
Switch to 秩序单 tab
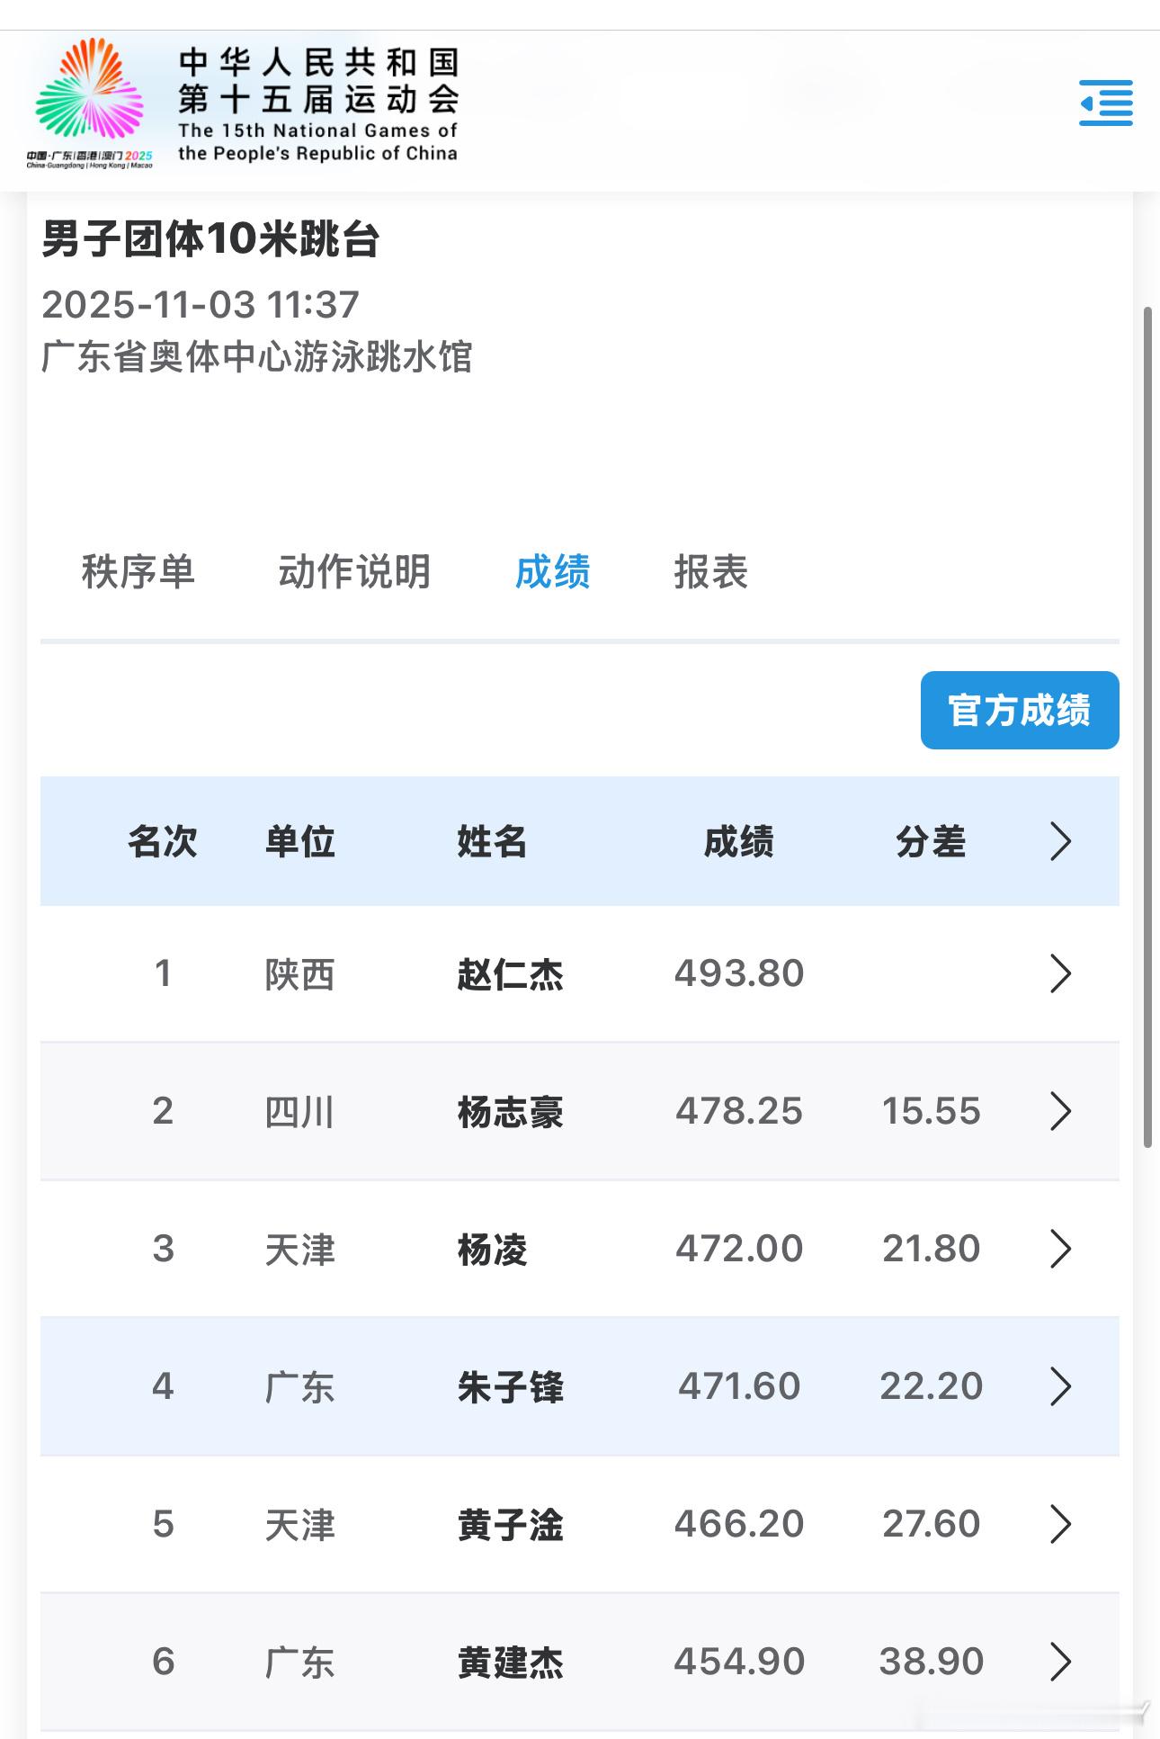pos(138,572)
